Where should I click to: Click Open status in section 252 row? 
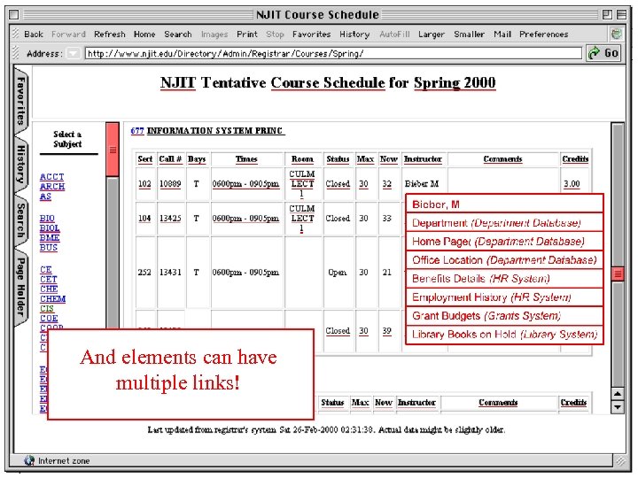[338, 273]
